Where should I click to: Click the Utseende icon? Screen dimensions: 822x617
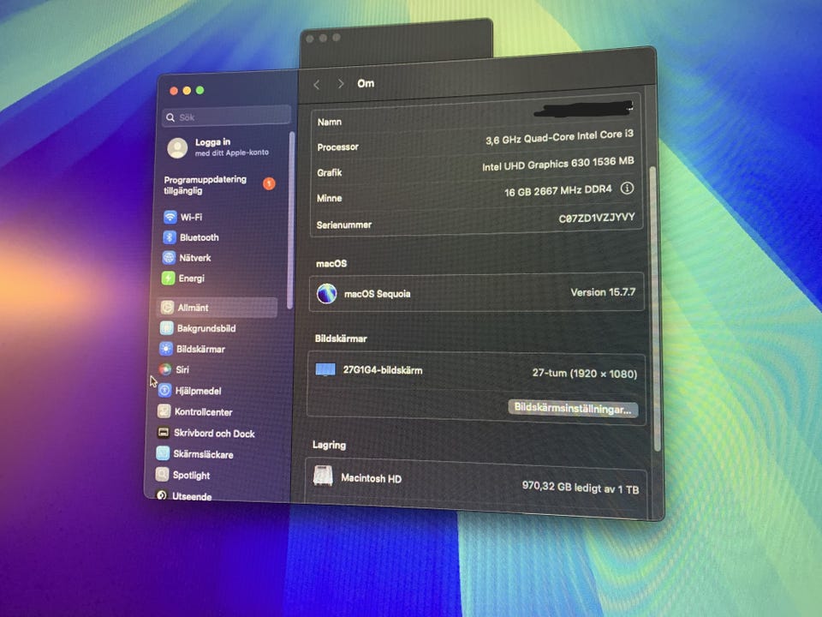coord(162,496)
